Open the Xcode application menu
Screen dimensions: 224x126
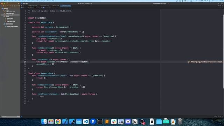(6, 1)
